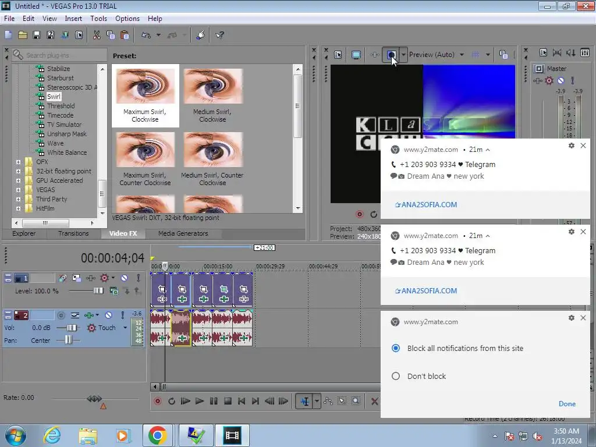This screenshot has height=447, width=596.
Task: Open the What's This help icon
Action: pos(219,36)
